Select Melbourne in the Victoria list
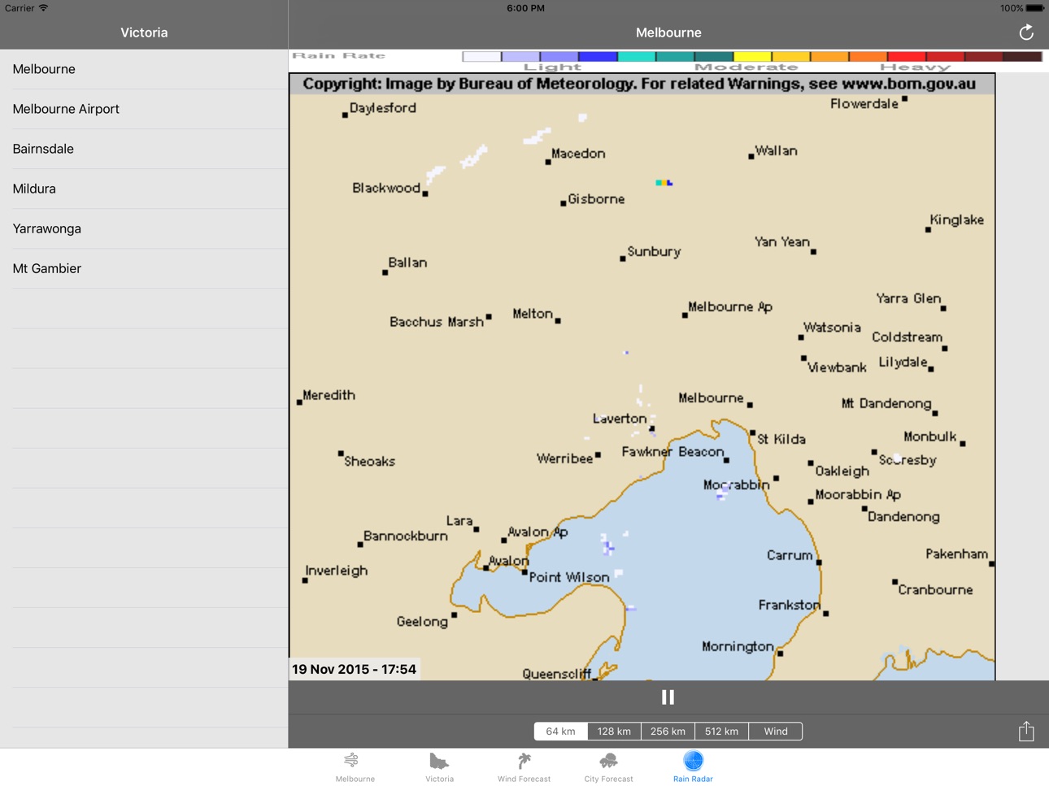The width and height of the screenshot is (1049, 786). (x=144, y=69)
